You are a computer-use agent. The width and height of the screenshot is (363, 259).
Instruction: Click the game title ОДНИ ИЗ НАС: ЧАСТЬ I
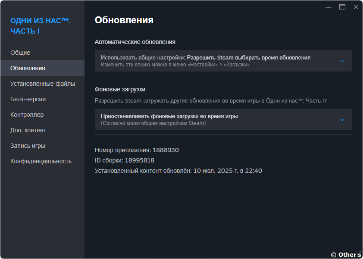[x=40, y=26]
